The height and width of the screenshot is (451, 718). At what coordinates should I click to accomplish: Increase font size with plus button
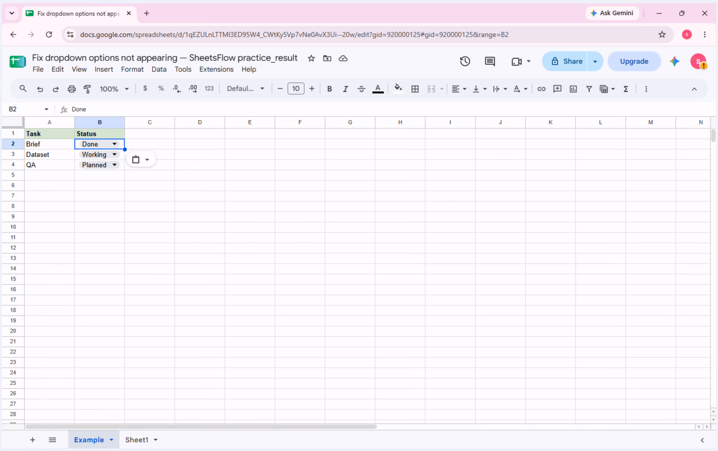tap(312, 88)
